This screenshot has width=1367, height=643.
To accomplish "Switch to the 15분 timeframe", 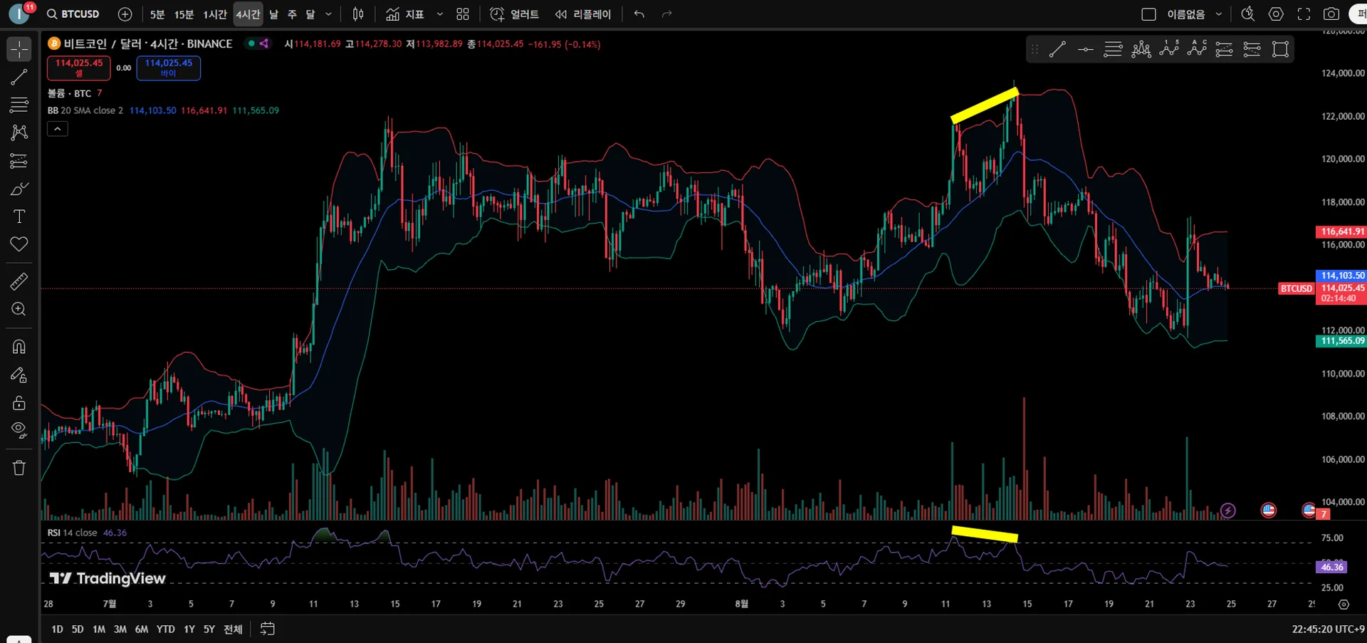I will [x=184, y=14].
